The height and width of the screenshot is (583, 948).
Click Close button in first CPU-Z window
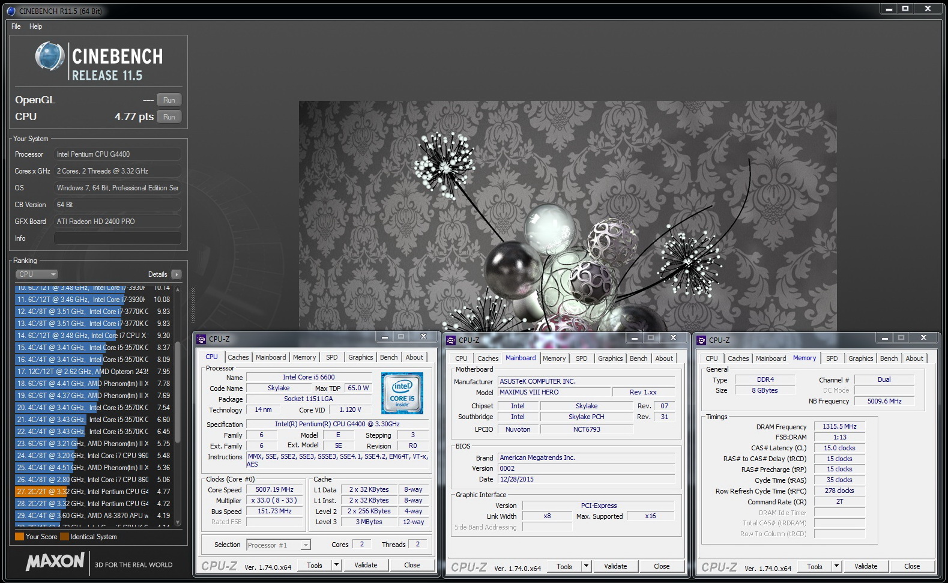pyautogui.click(x=412, y=565)
